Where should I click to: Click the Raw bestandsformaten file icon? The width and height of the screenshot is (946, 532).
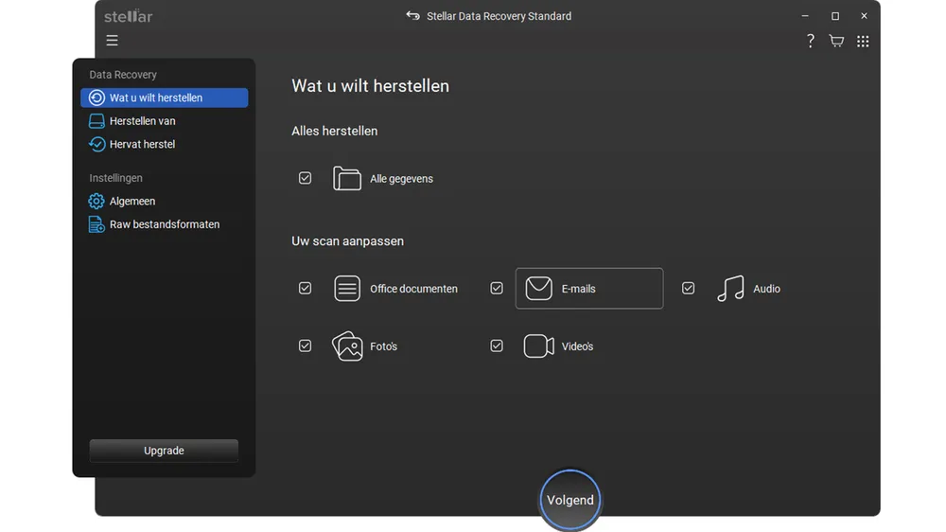coord(96,224)
